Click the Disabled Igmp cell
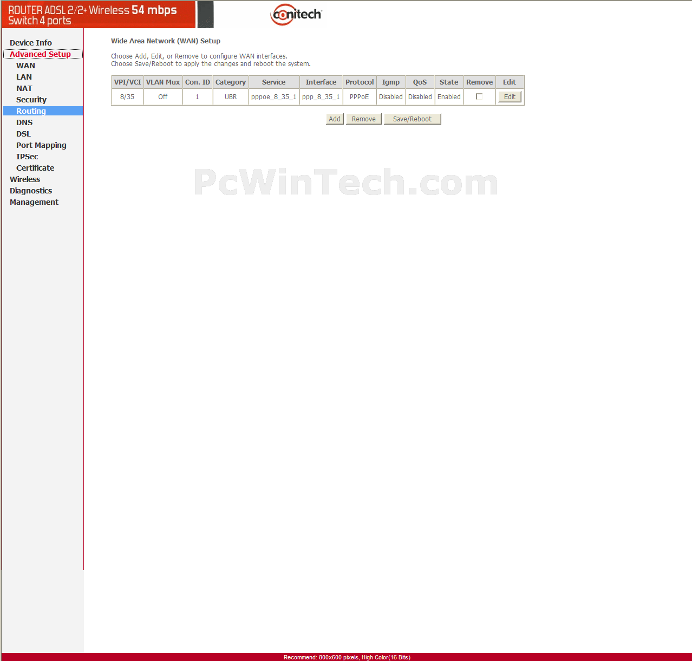This screenshot has height=661, width=692. click(391, 97)
